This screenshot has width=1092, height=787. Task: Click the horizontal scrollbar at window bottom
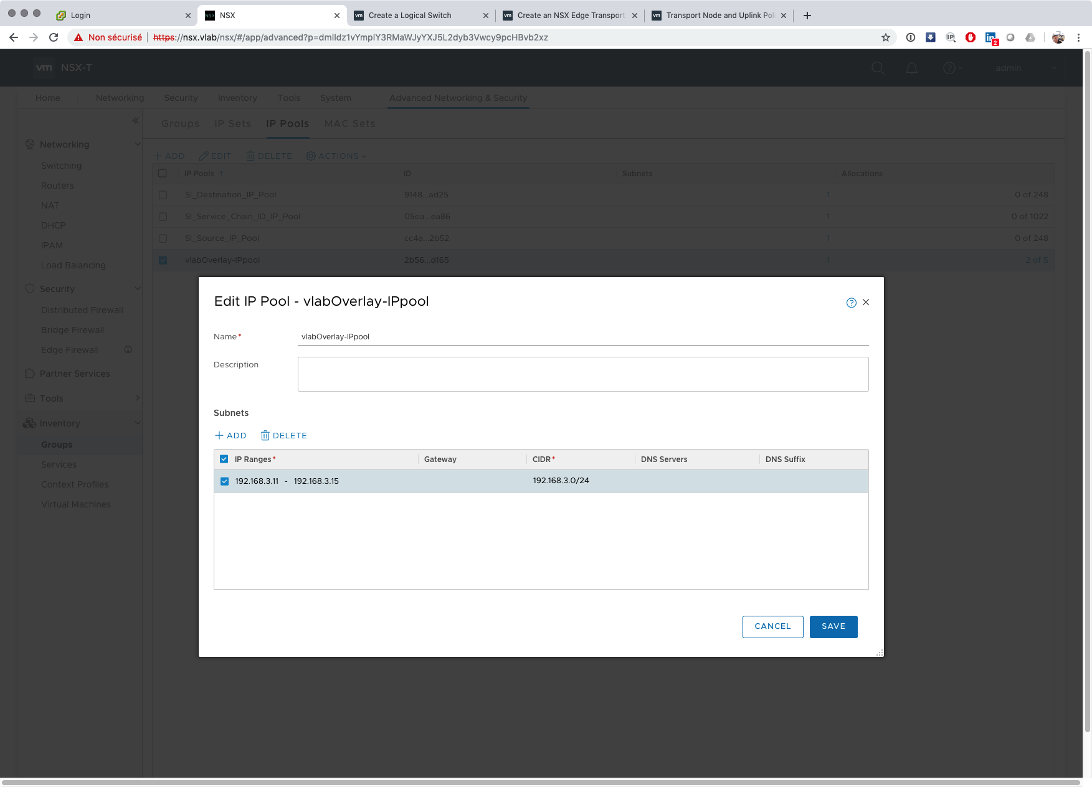541,783
